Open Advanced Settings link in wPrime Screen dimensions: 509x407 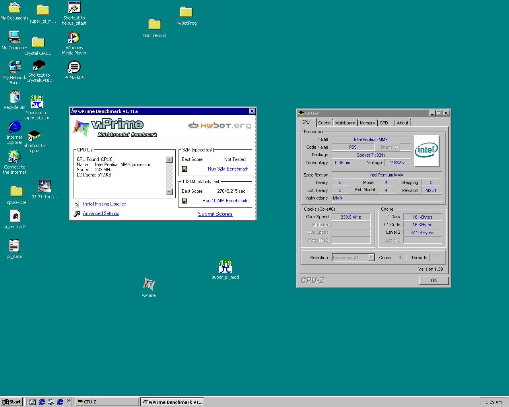(101, 213)
